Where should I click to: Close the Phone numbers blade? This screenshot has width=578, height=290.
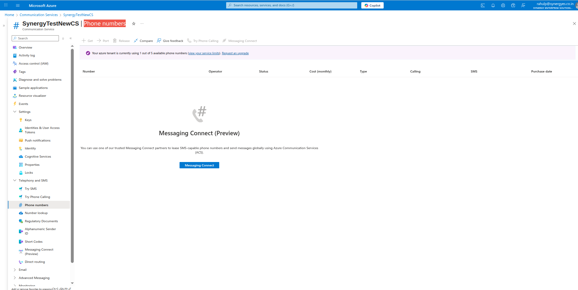pyautogui.click(x=574, y=24)
